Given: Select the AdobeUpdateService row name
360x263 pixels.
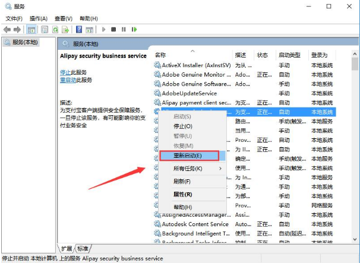Looking at the screenshot, I should (190, 93).
